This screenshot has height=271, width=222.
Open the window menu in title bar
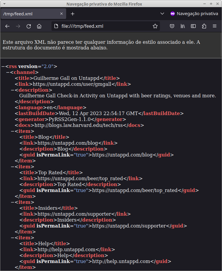click(4, 4)
